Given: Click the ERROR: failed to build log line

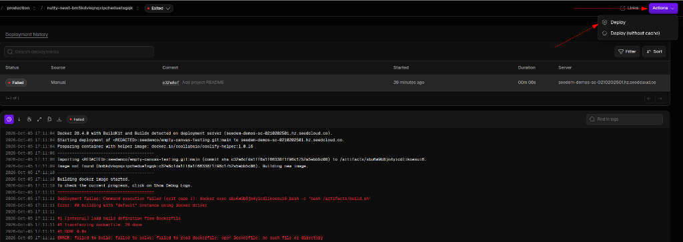Looking at the screenshot, I should coord(190,238).
